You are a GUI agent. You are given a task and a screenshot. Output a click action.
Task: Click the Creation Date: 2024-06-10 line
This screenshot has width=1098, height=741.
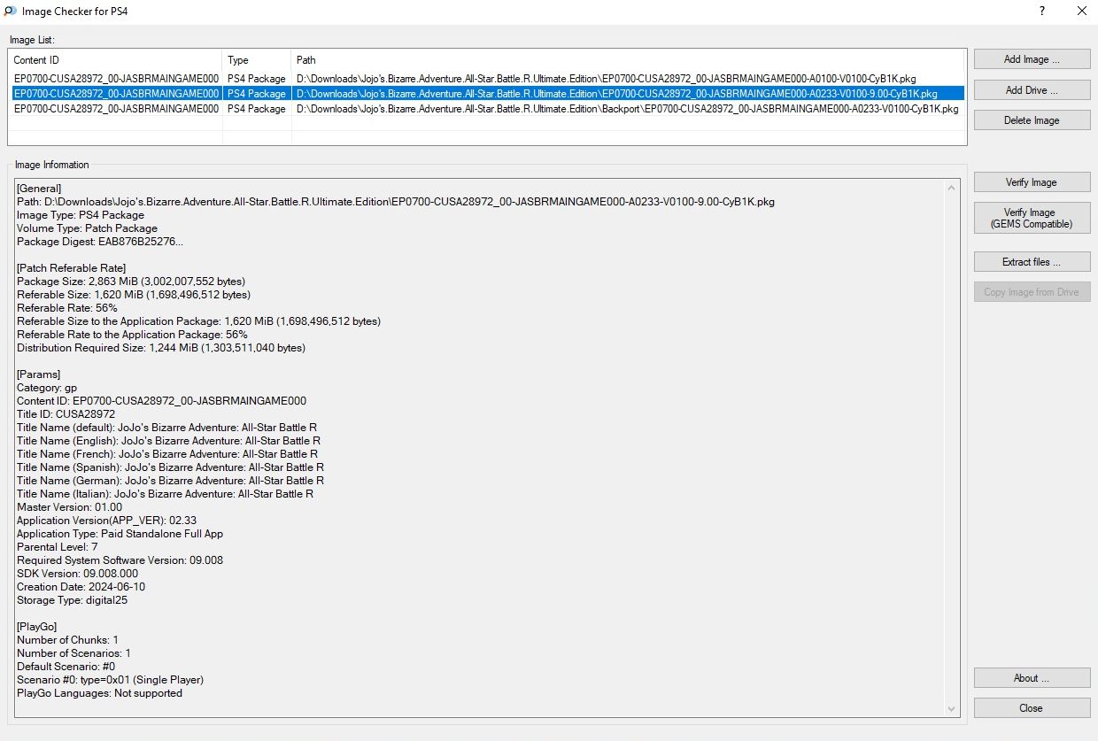(81, 587)
